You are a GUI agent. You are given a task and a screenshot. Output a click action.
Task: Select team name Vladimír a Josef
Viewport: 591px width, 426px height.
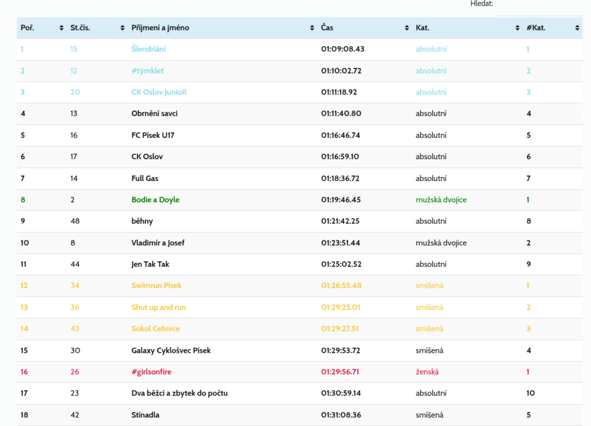point(158,243)
